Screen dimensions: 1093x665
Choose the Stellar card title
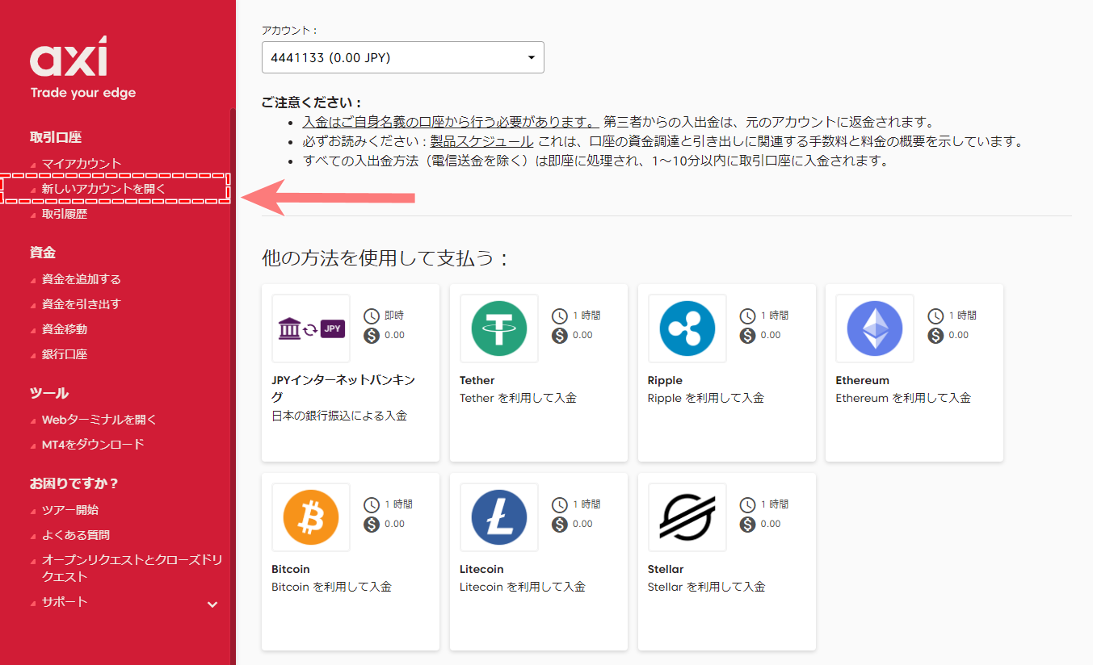pyautogui.click(x=666, y=569)
